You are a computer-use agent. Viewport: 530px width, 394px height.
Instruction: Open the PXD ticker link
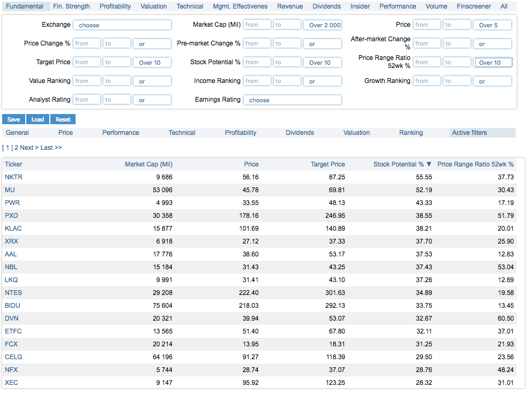11,216
